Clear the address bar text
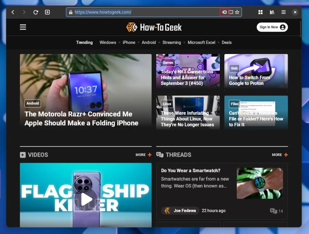Viewport: 309px width, 234px height. (x=224, y=12)
